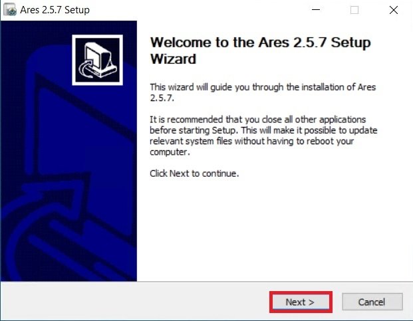Click the "2.5.7." version text on the second line
413x321 pixels.
(162, 98)
